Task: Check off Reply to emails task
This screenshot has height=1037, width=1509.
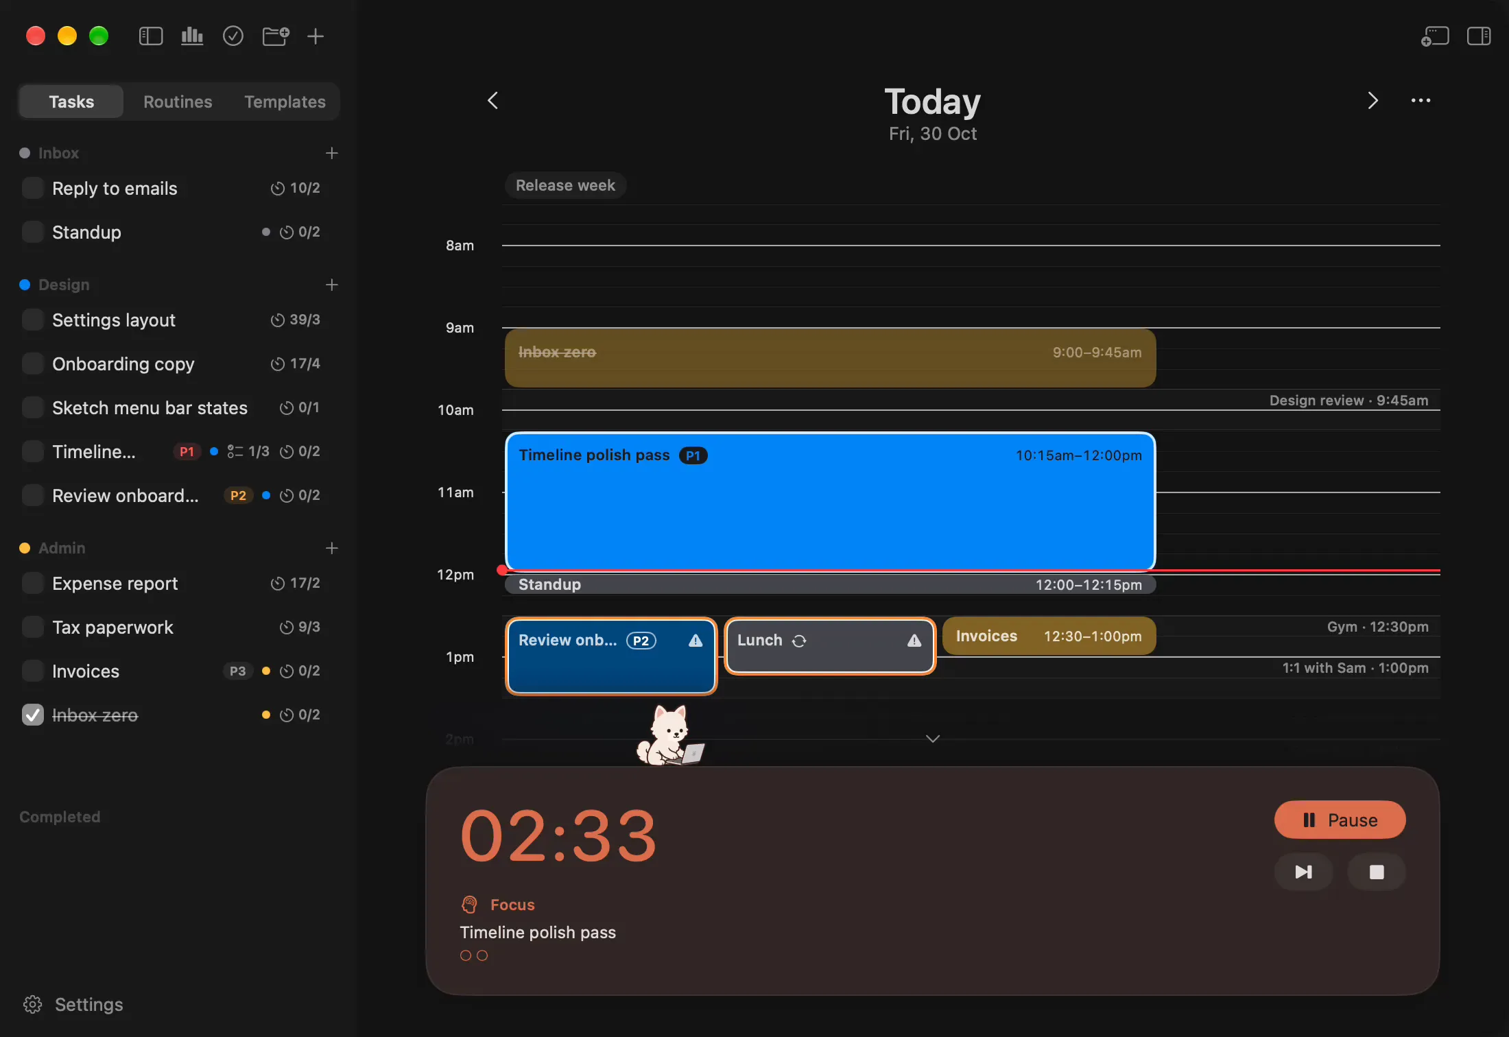Action: tap(32, 188)
